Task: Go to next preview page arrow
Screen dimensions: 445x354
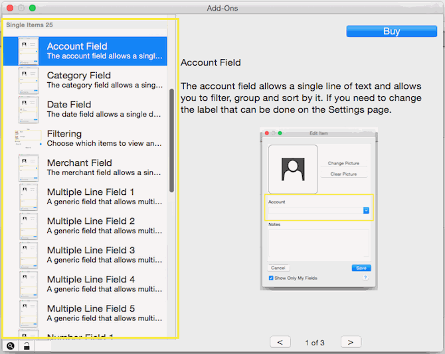Action: [351, 342]
